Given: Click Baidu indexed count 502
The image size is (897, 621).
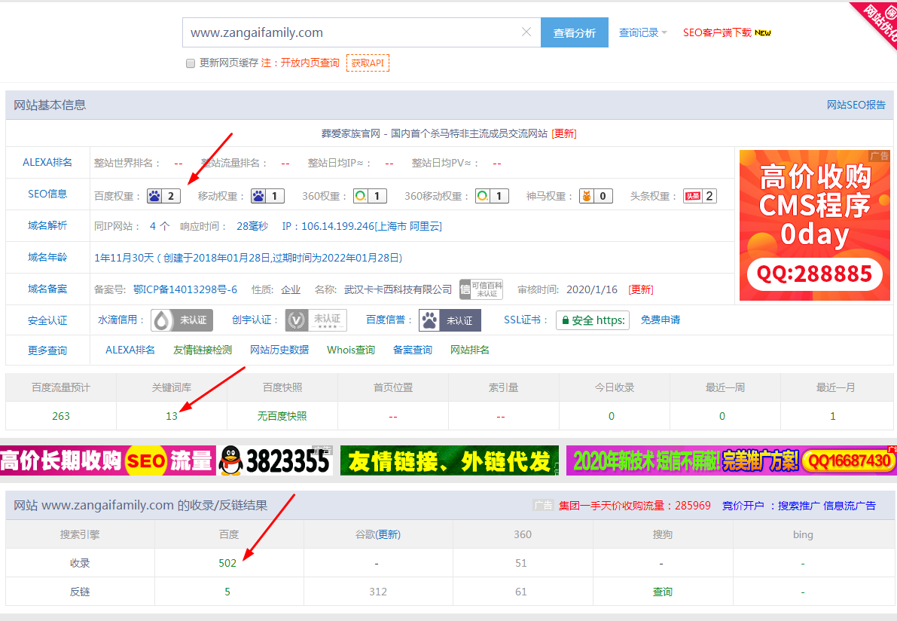Looking at the screenshot, I should (x=227, y=563).
